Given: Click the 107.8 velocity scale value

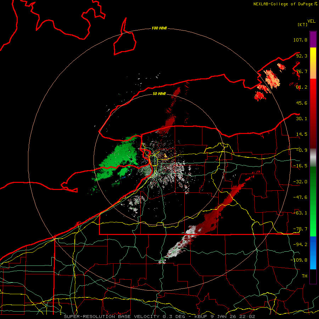Looking at the screenshot, I should pos(300,40).
